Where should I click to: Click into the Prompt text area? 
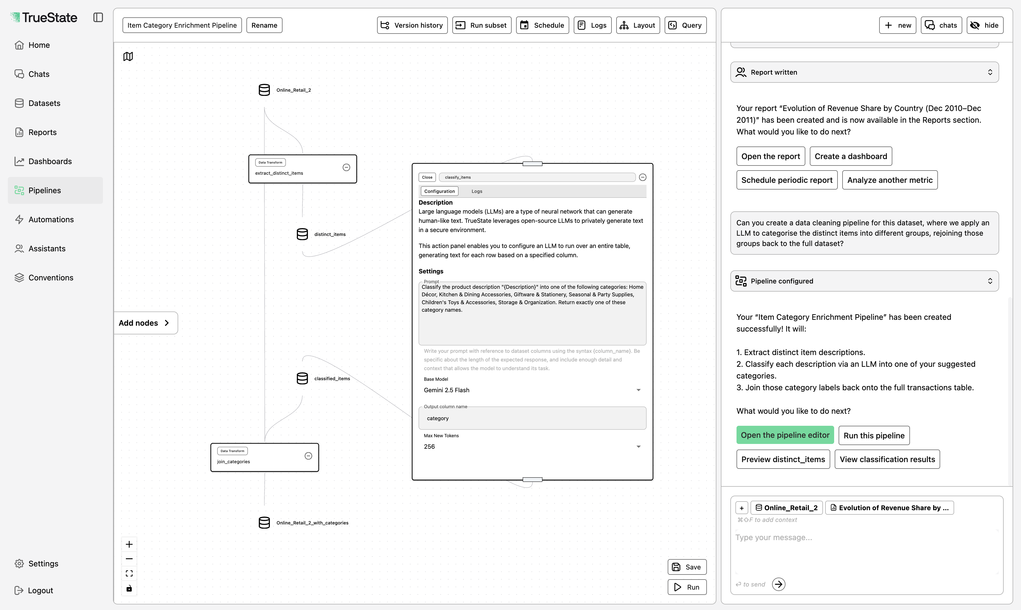click(532, 313)
